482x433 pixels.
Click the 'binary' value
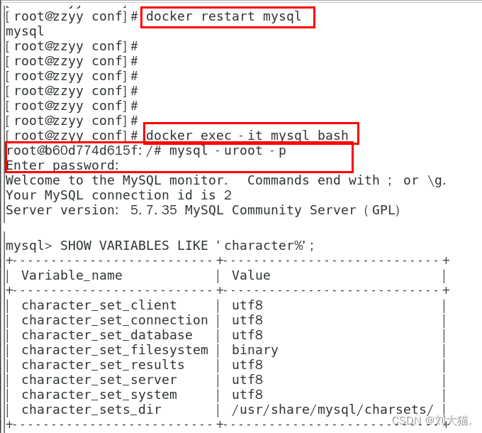click(x=255, y=350)
